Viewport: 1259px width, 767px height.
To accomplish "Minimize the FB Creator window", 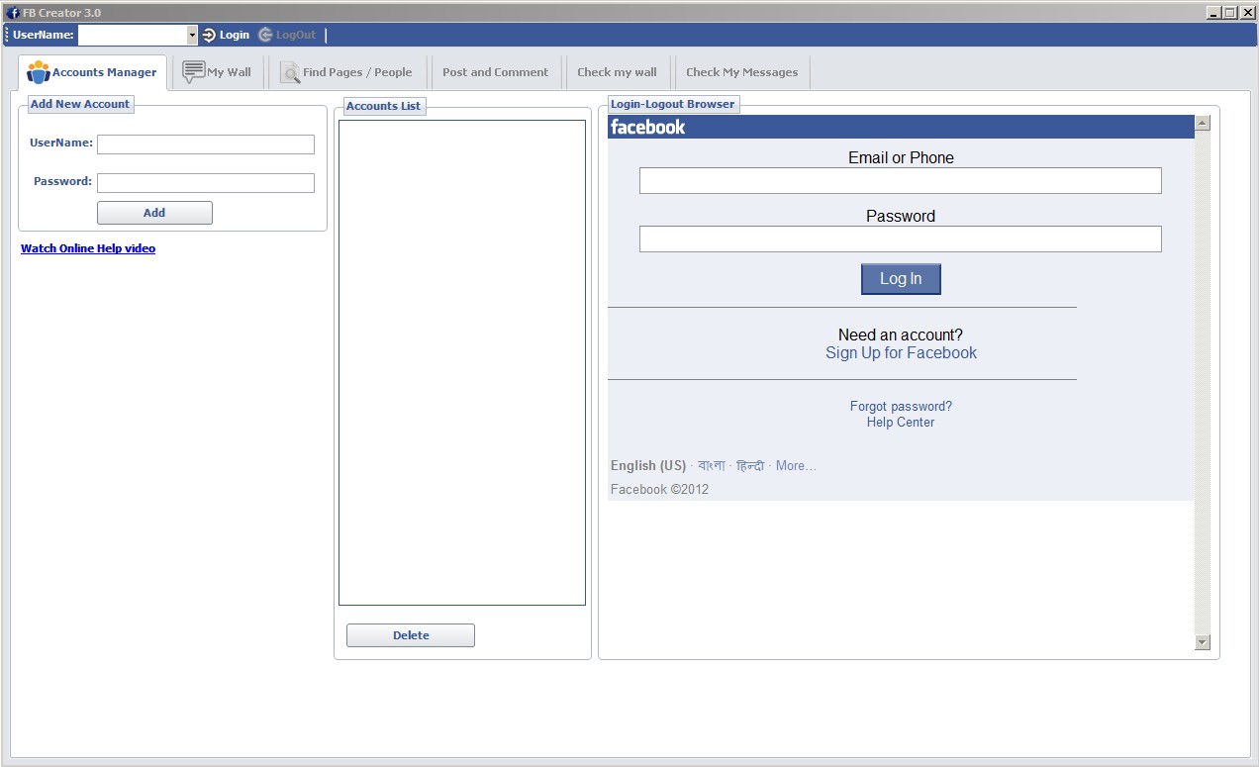I will click(x=1213, y=13).
